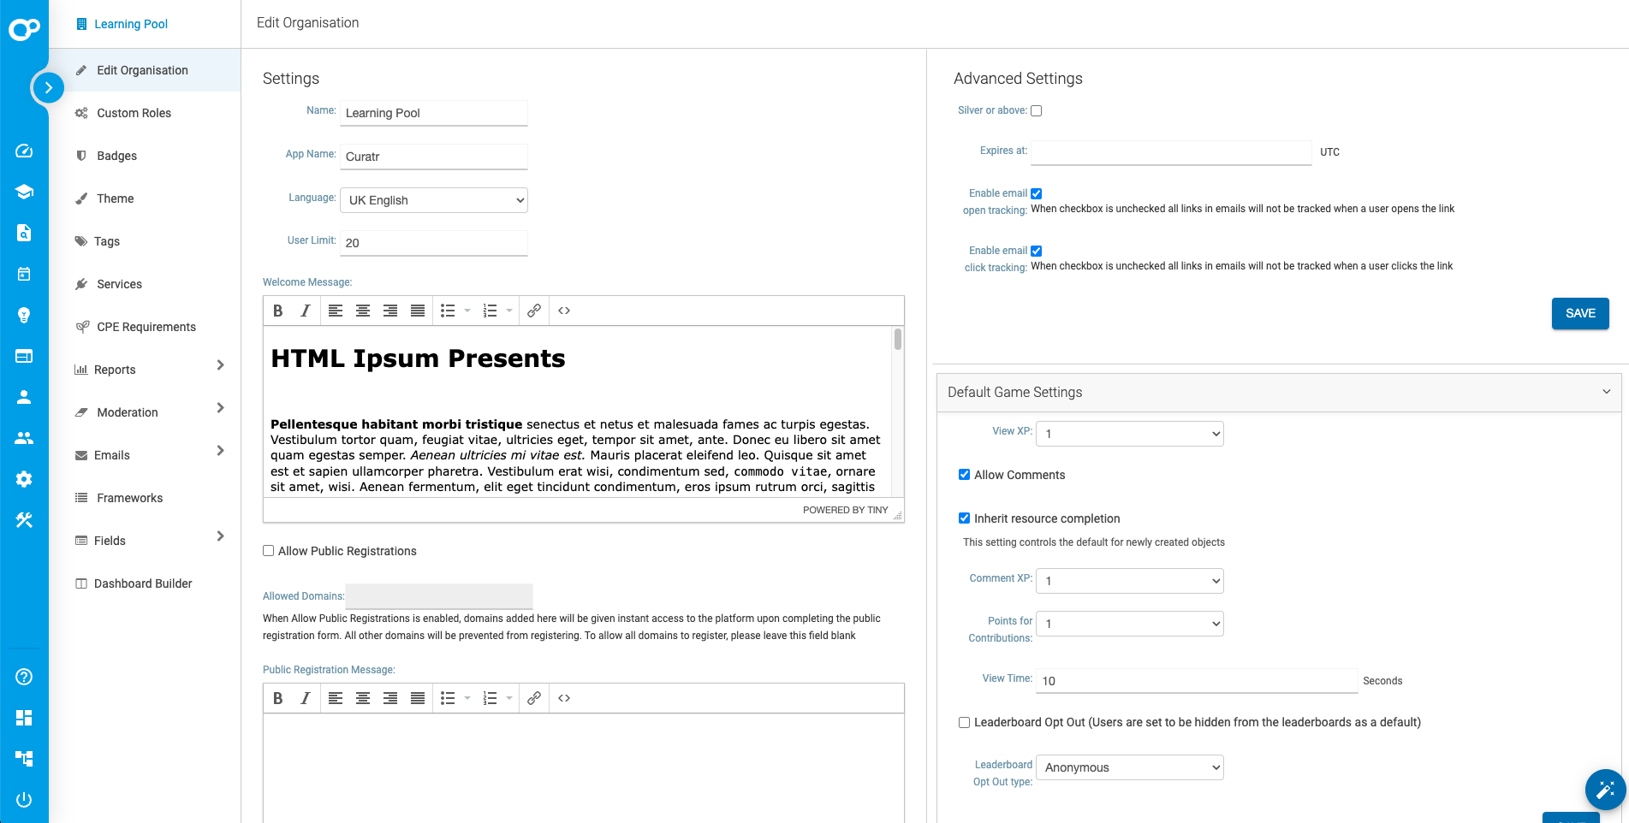1629x823 pixels.
Task: Collapse the Default Game Settings panel
Action: click(1606, 392)
